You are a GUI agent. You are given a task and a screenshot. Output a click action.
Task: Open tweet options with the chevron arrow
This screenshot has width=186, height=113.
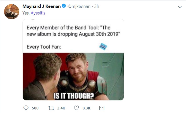(x=180, y=7)
